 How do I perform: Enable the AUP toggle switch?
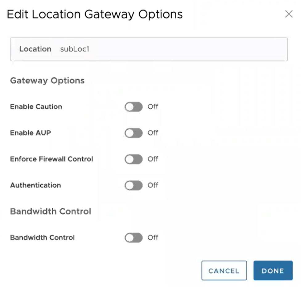(x=133, y=133)
